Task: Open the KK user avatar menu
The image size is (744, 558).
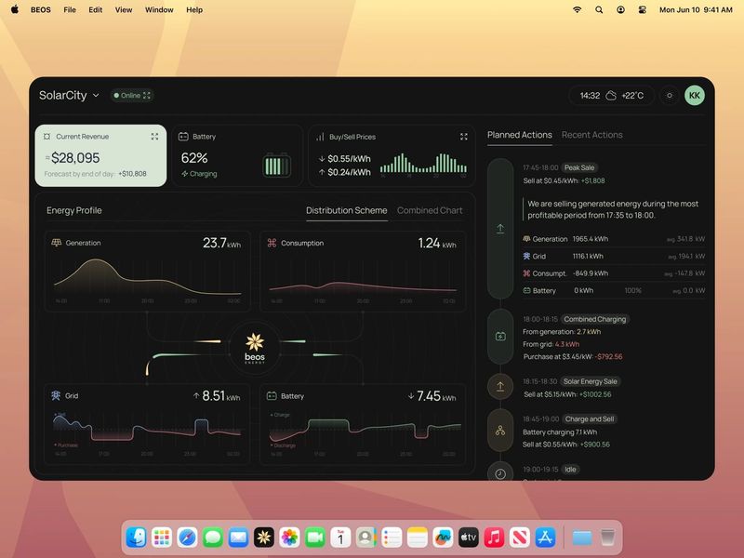Action: tap(694, 96)
